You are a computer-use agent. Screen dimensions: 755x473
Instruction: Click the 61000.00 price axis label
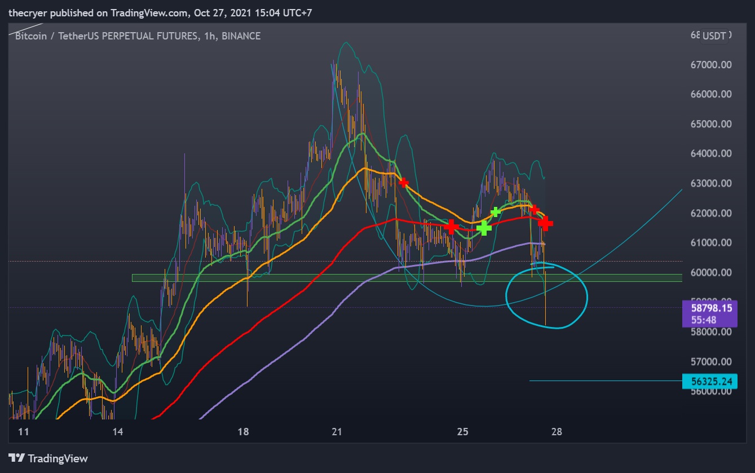coord(711,242)
